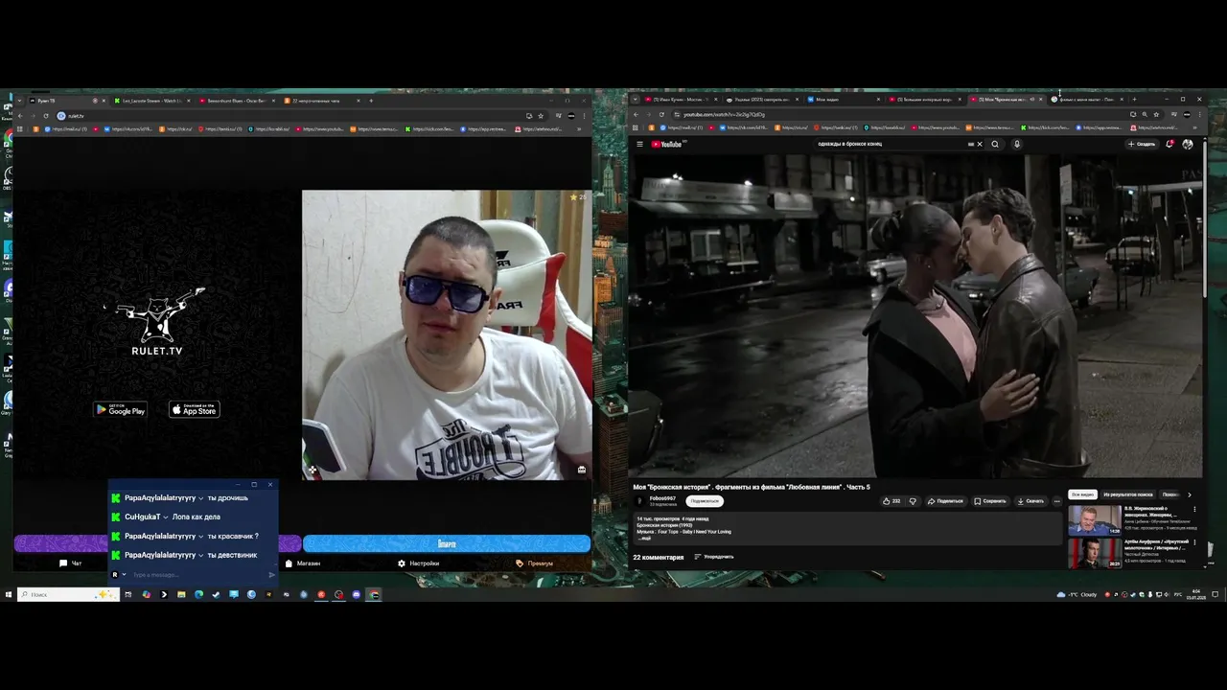Switch to Leo_Lacoste Stream tab
This screenshot has height=690, width=1227.
click(x=151, y=101)
